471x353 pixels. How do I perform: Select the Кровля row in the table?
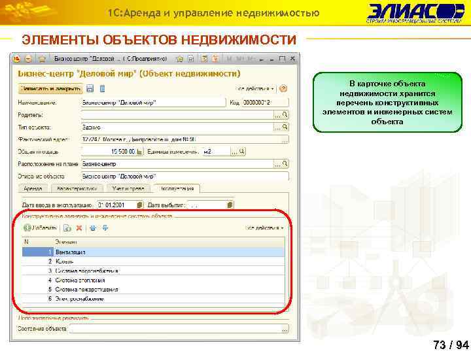(x=153, y=261)
